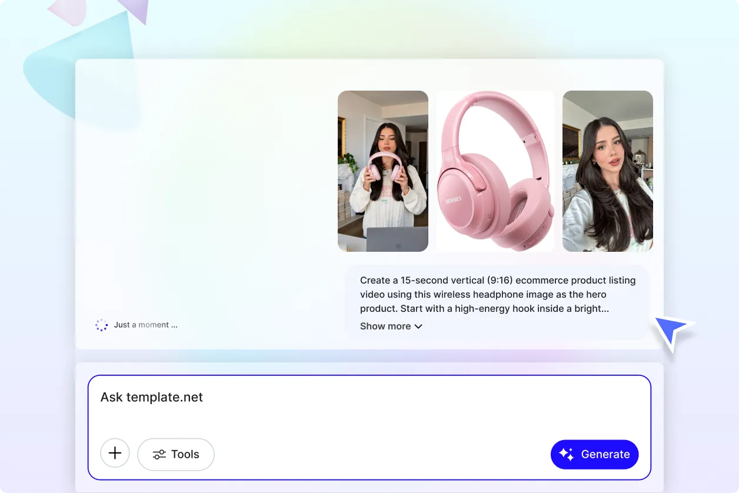Viewport: 739px width, 493px height.
Task: Open the Tools options button
Action: pyautogui.click(x=176, y=454)
